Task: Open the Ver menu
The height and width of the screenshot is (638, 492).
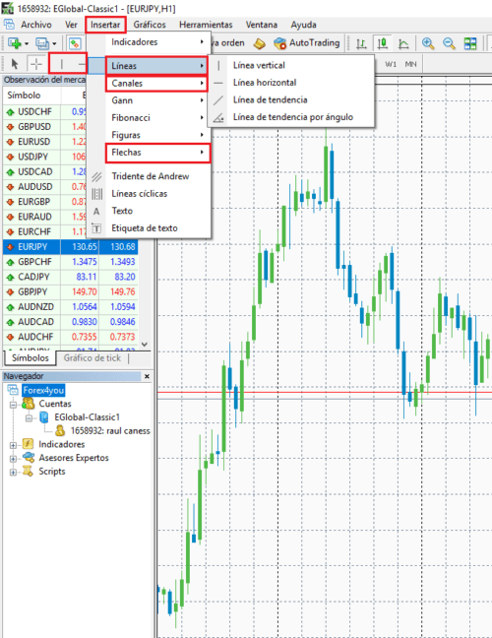Action: (71, 25)
